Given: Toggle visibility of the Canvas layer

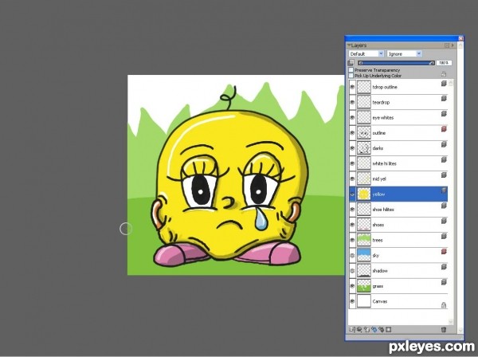Looking at the screenshot, I should pos(352,301).
